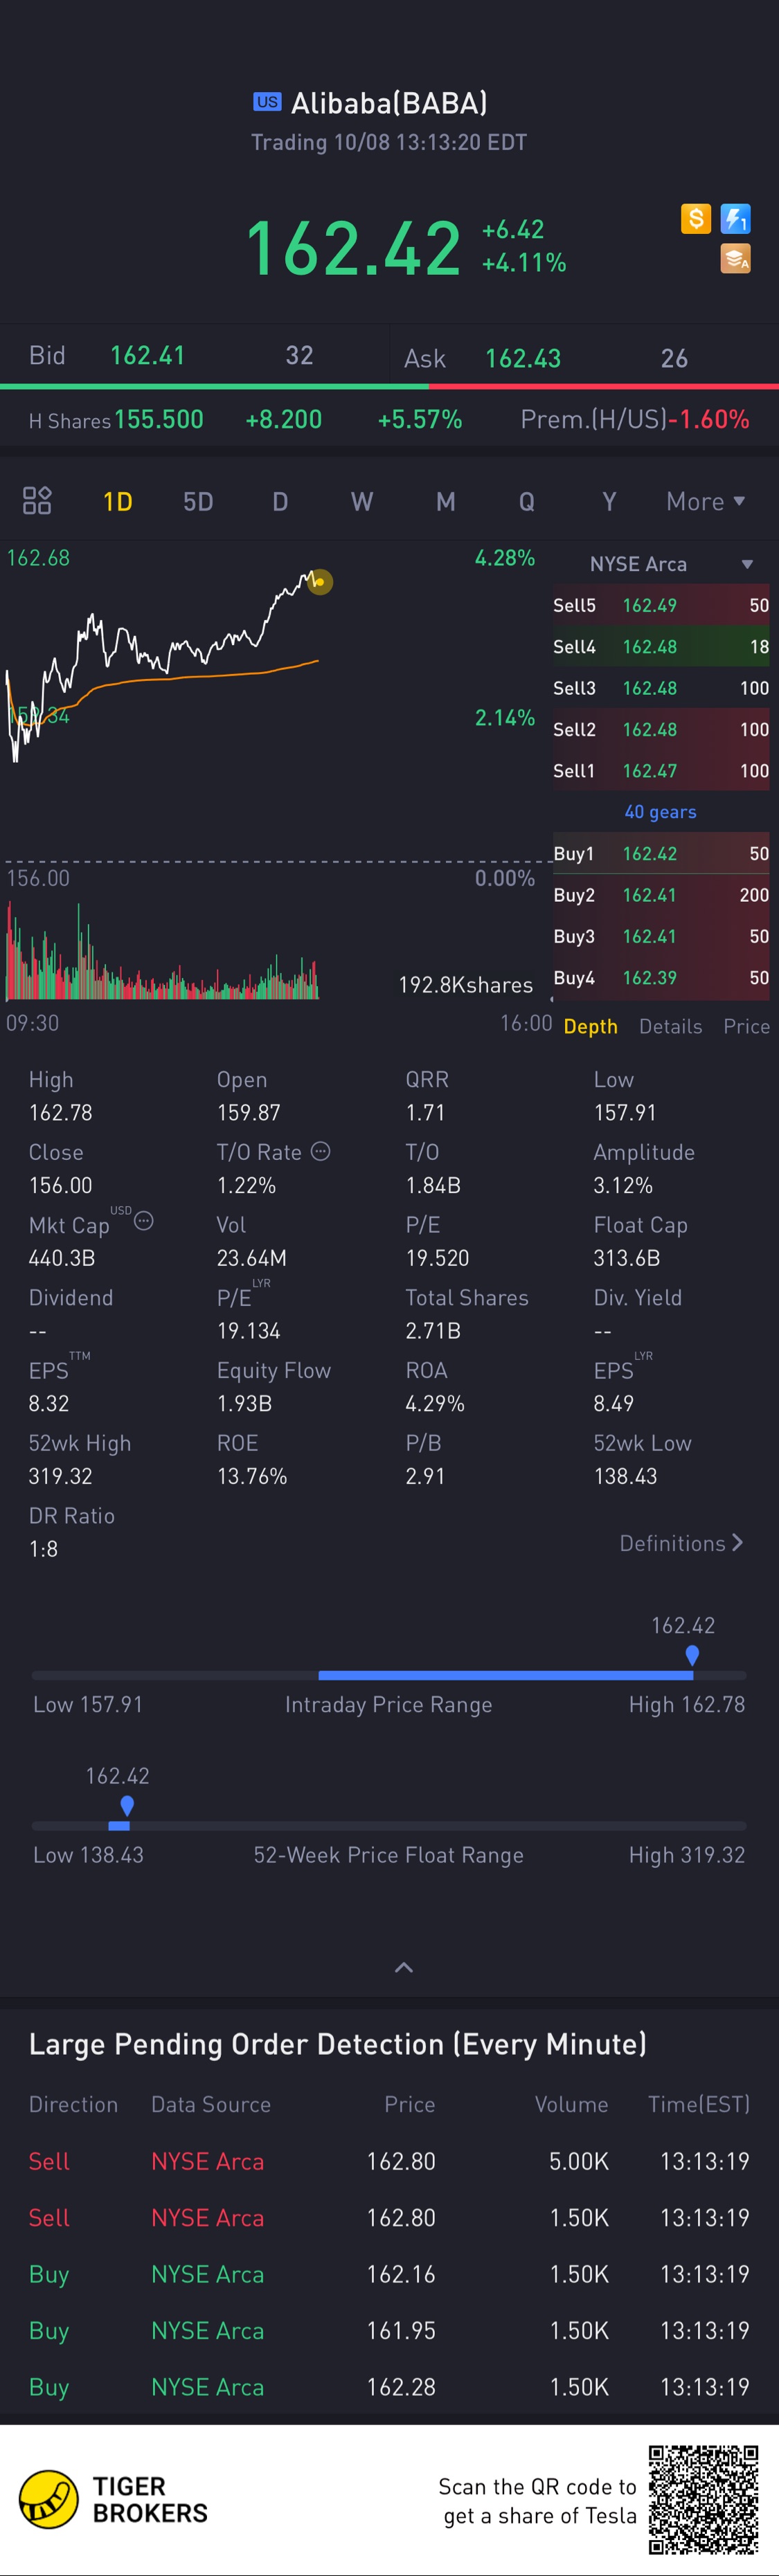
Task: Tap the tan stacked-layers badge icon
Action: tap(735, 258)
